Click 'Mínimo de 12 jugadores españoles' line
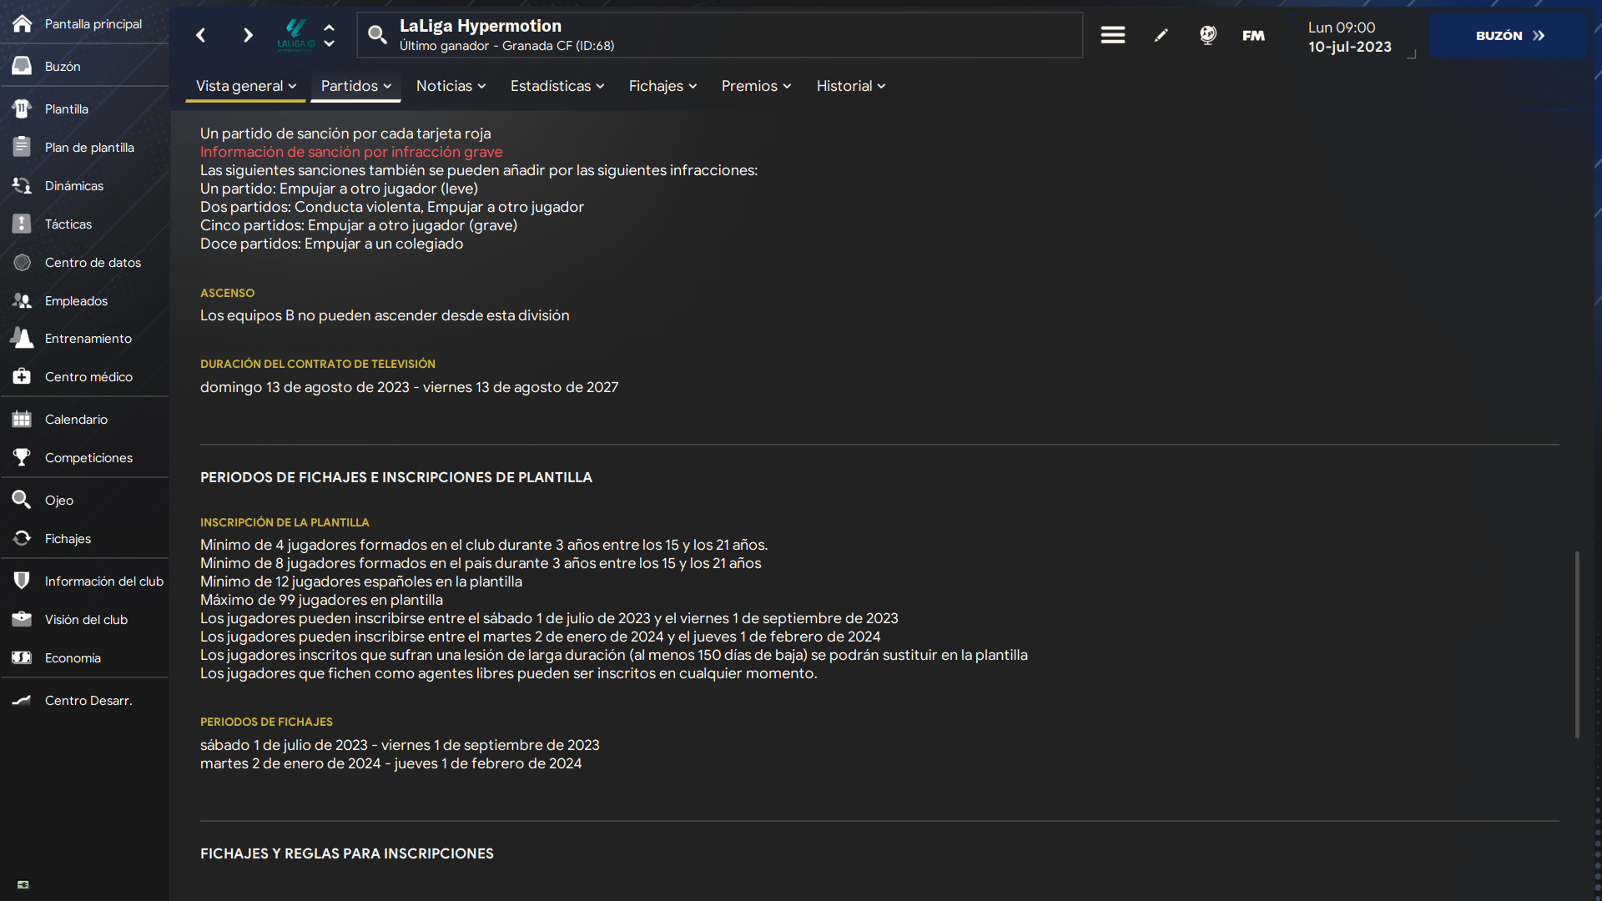 [361, 581]
